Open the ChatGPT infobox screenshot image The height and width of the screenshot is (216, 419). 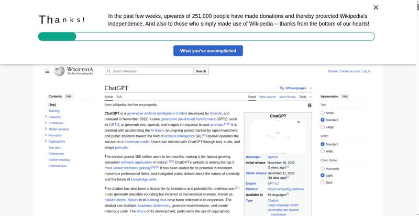[278, 136]
